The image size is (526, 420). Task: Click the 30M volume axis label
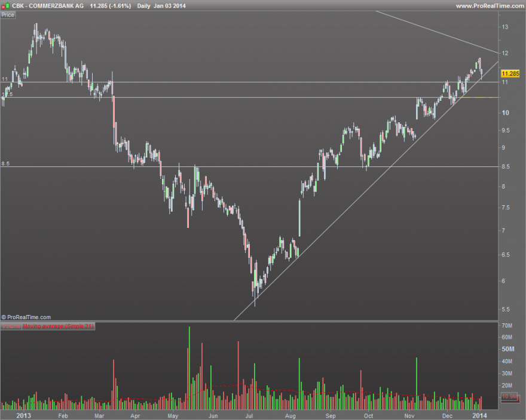click(x=507, y=373)
